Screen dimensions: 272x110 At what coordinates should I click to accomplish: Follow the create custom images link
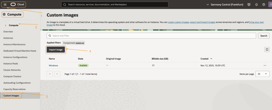tap(178, 22)
